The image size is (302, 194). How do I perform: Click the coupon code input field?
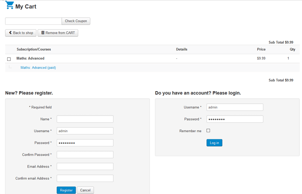pyautogui.click(x=34, y=21)
